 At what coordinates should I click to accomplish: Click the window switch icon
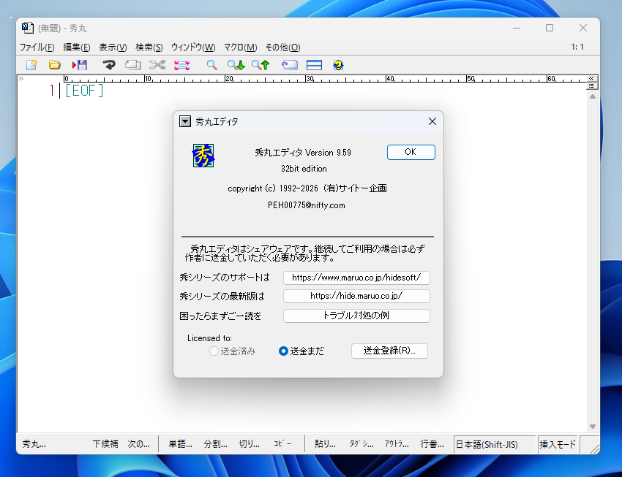[x=290, y=65]
